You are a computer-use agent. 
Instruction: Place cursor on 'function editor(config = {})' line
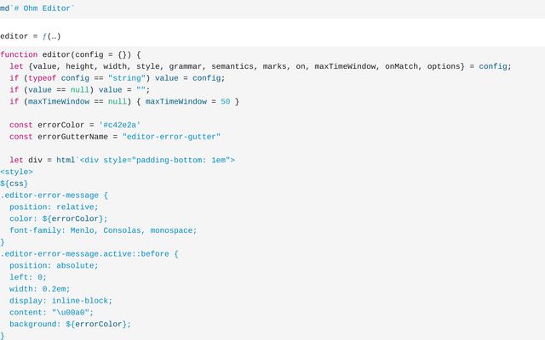tap(70, 54)
